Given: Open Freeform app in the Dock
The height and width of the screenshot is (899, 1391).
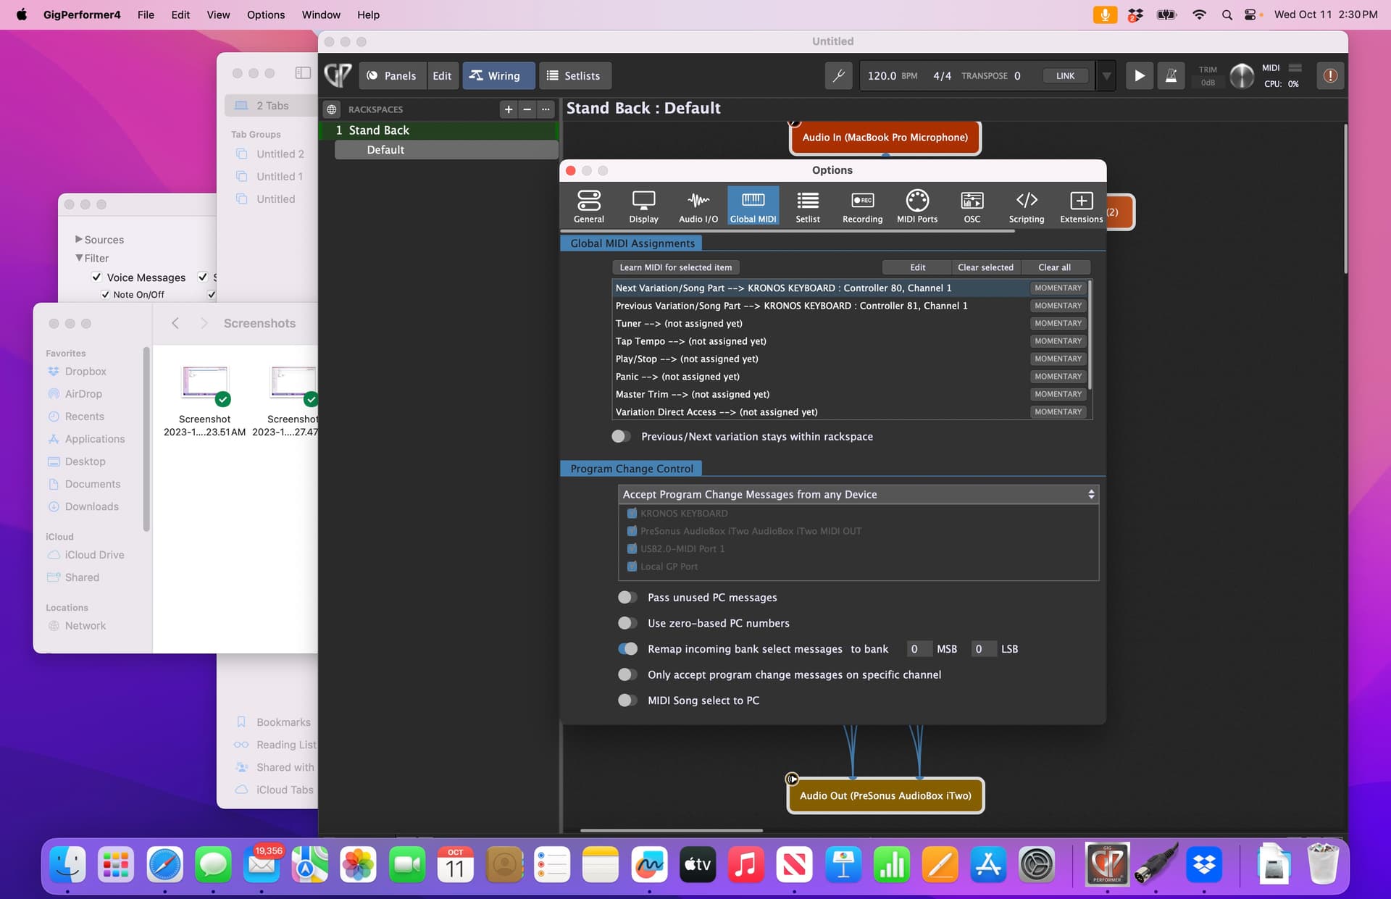Looking at the screenshot, I should click(x=649, y=864).
